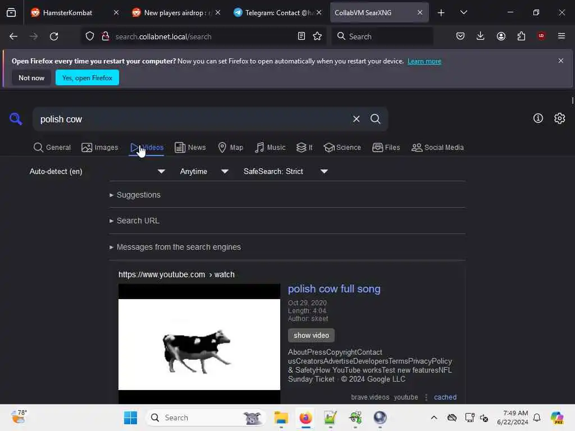Select the News search category
The height and width of the screenshot is (431, 575).
pos(190,148)
